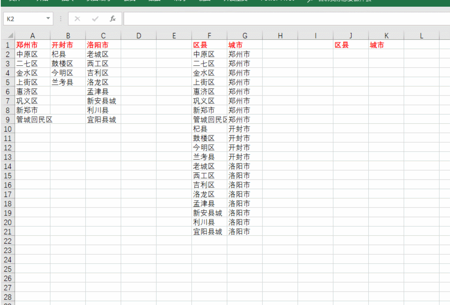This screenshot has height=305, width=450.
Task: Select 洛阳市 in column G row 14
Action: (245, 166)
